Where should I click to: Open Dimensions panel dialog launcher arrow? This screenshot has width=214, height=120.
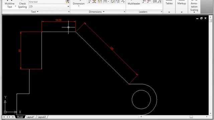(x=124, y=12)
